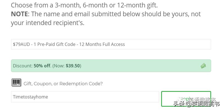
Task: Click the barcode icon beside coupon label
Action: [16, 82]
